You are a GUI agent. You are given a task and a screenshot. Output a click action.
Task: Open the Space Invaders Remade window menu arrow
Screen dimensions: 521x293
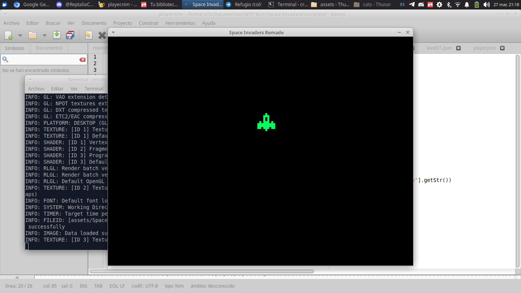pos(113,32)
